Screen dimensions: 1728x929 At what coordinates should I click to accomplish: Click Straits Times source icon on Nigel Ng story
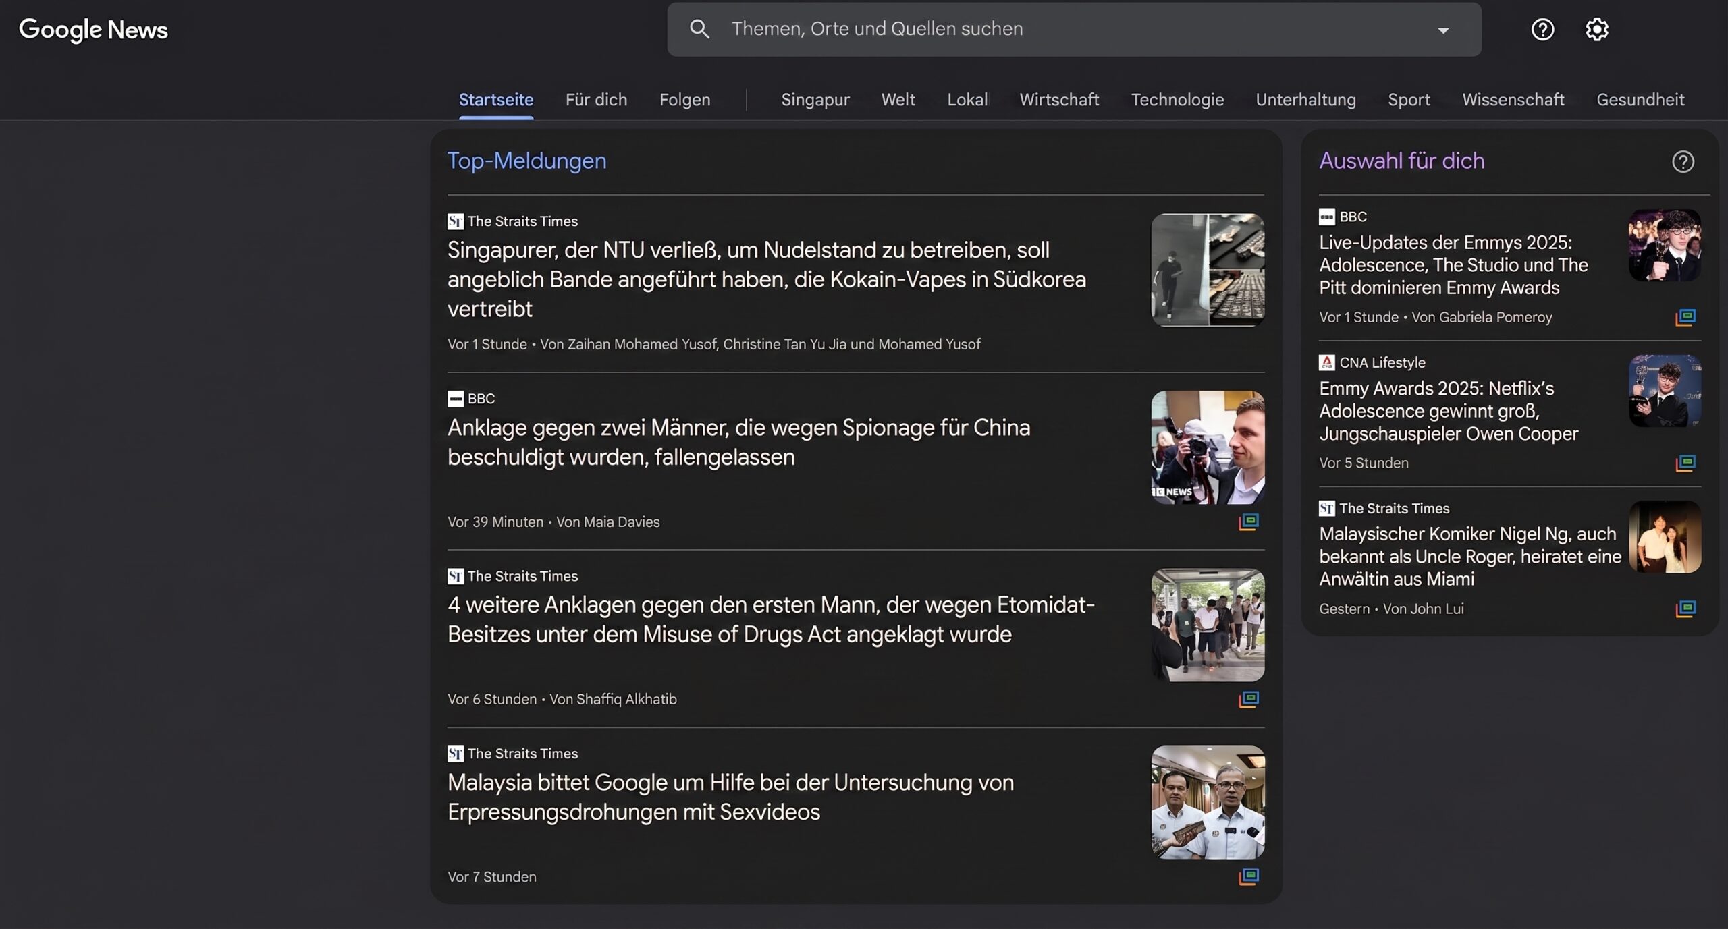point(1327,508)
